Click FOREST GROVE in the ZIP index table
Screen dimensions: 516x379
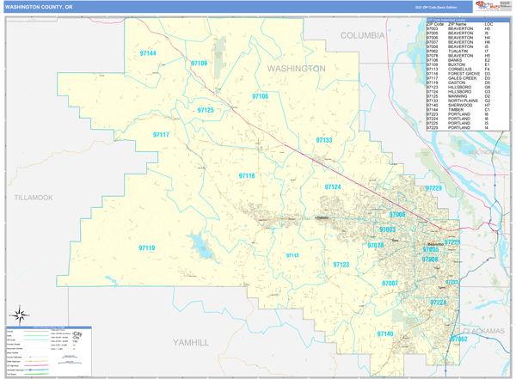pos(464,74)
